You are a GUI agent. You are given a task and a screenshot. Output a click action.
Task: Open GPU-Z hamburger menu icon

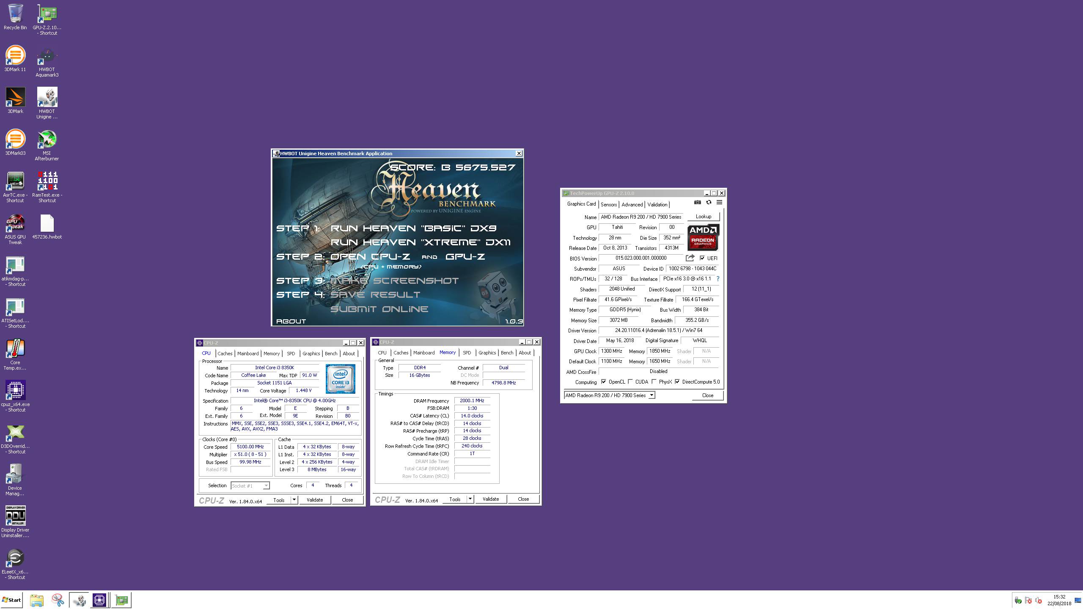[719, 203]
